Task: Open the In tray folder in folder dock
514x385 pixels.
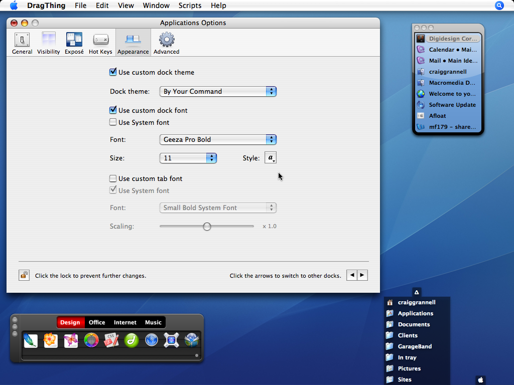Action: coord(417,357)
